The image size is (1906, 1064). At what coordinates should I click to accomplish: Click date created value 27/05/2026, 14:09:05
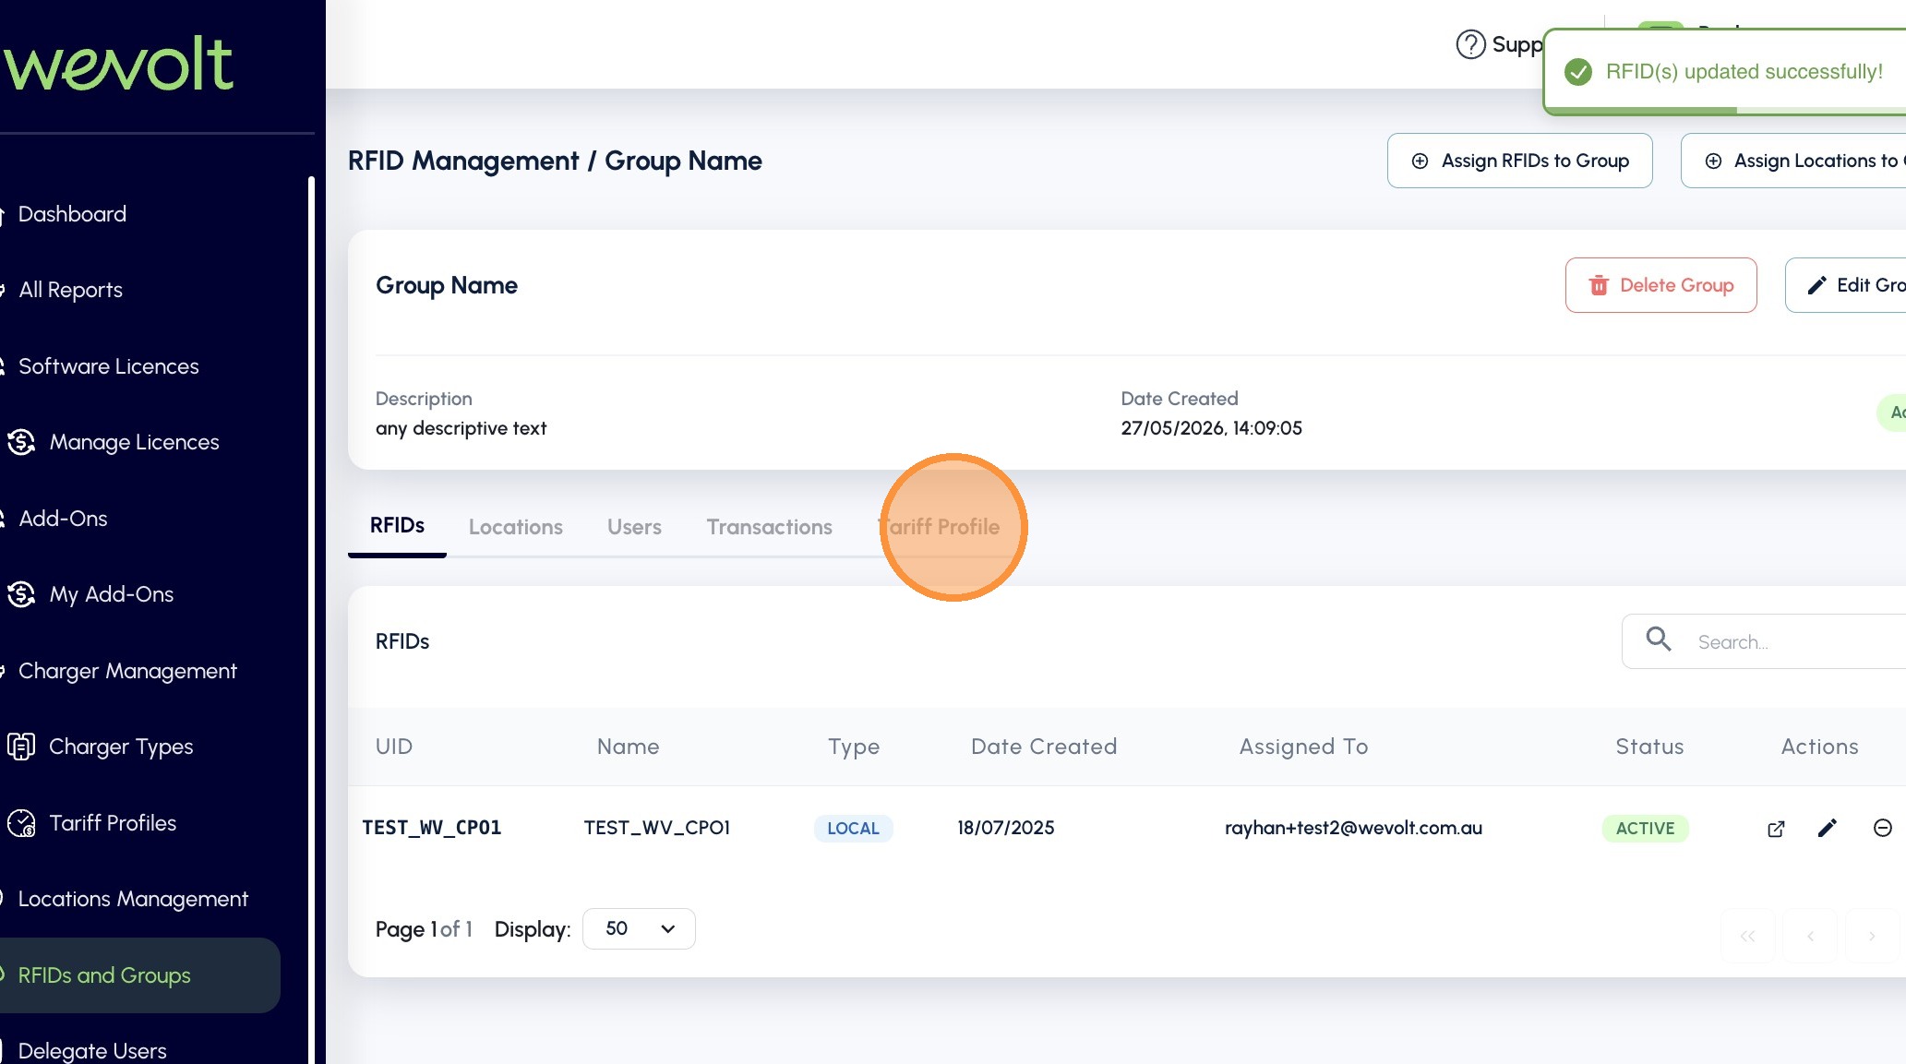1211,428
